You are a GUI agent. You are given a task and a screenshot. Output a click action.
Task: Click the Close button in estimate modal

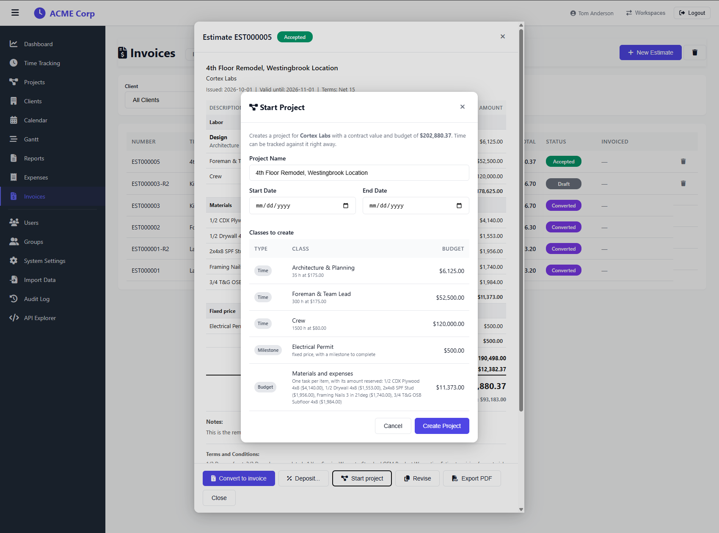pos(219,498)
